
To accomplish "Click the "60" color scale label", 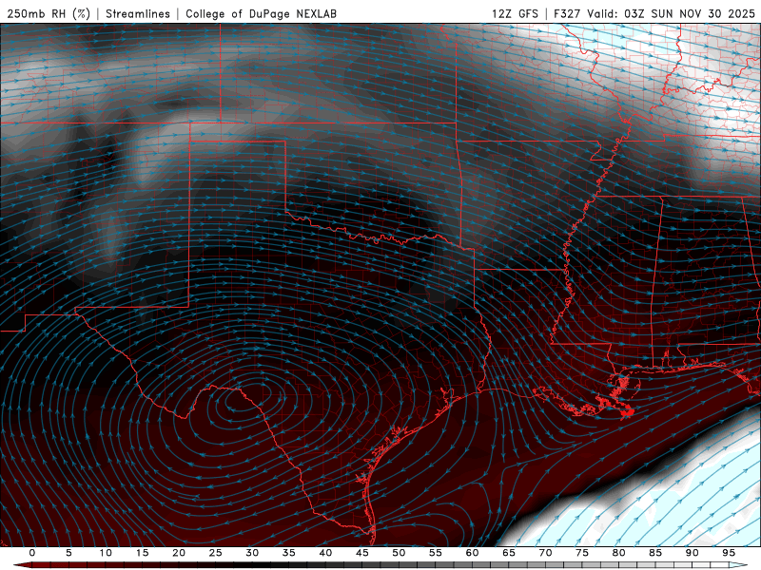I will click(472, 553).
